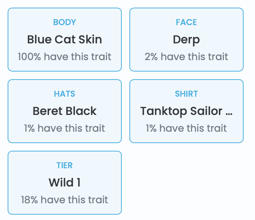Select the Blue Cat Skin trait name

65,39
